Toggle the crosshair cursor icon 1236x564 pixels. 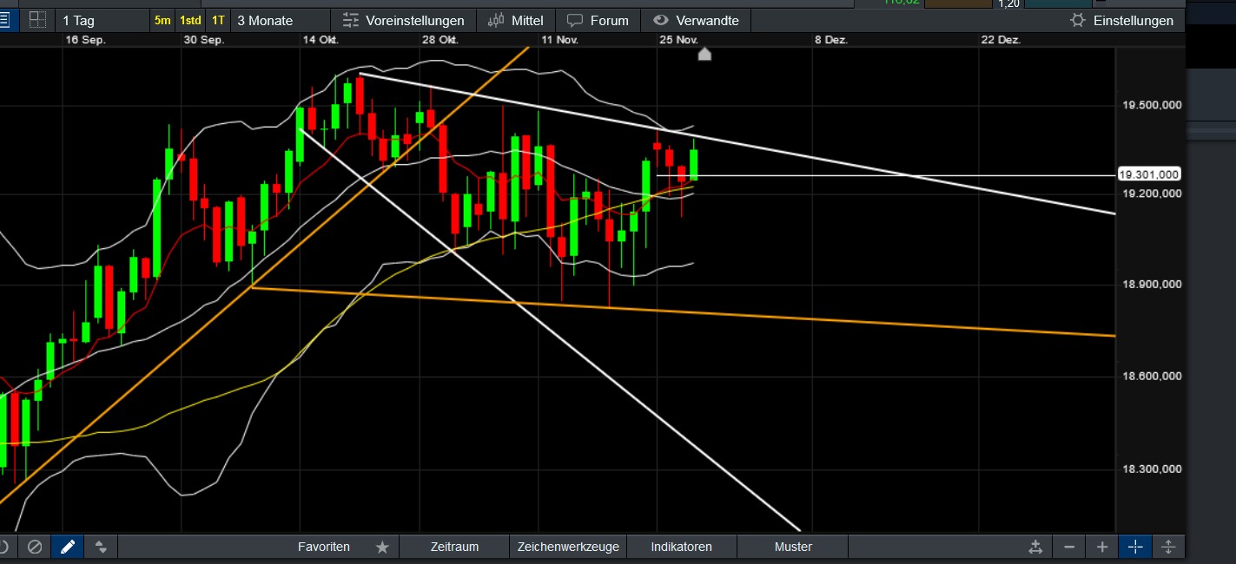click(1135, 547)
